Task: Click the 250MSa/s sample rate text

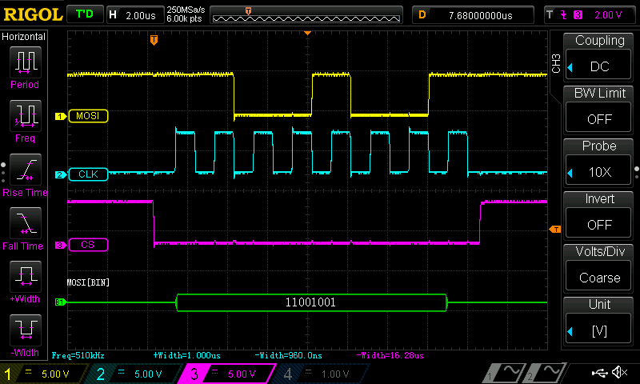Action: click(186, 10)
